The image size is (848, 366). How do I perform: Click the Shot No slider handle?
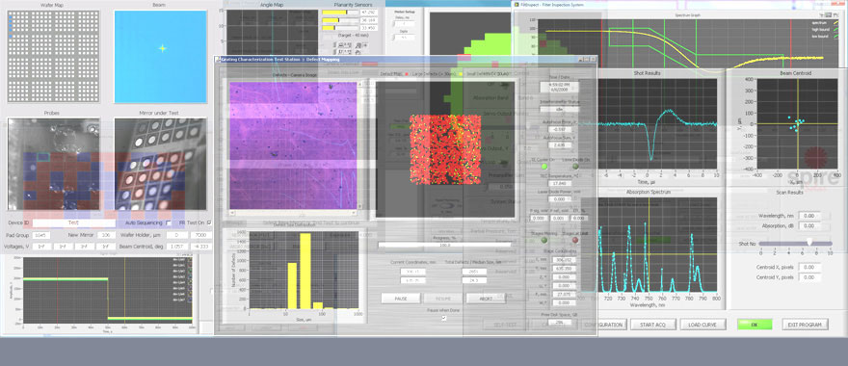point(809,242)
